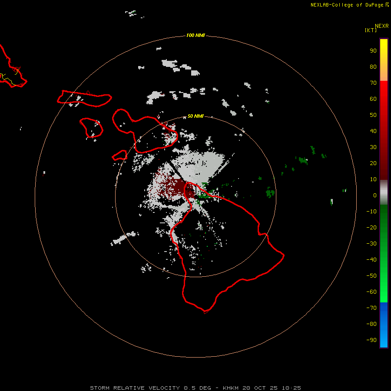Click the blue bottom segment of the color bar
This screenshot has height=391, width=391.
click(384, 325)
